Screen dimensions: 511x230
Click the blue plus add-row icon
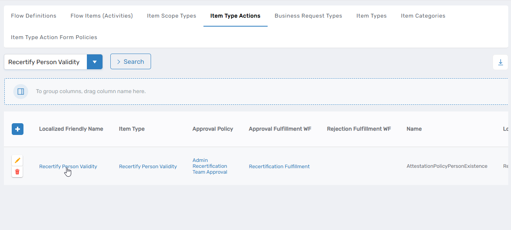point(18,129)
